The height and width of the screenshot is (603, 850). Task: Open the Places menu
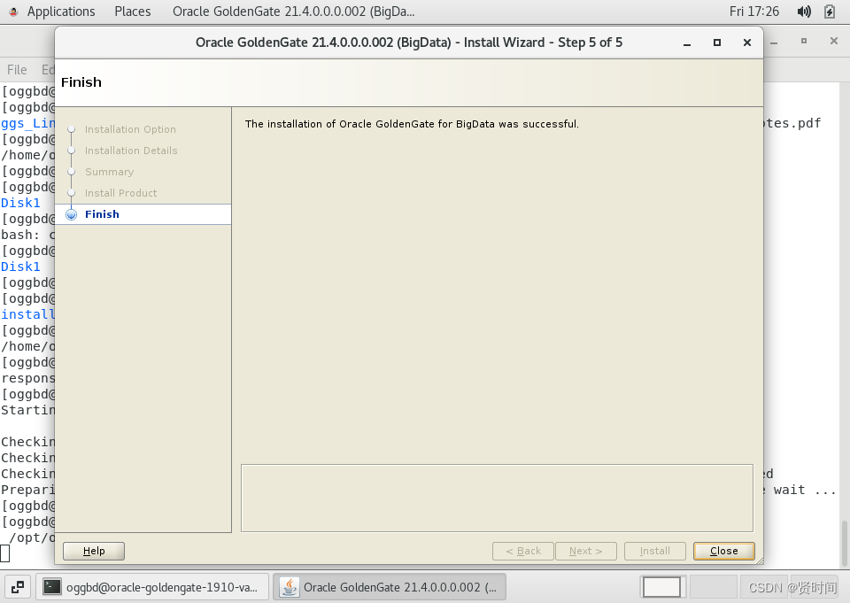tap(132, 12)
